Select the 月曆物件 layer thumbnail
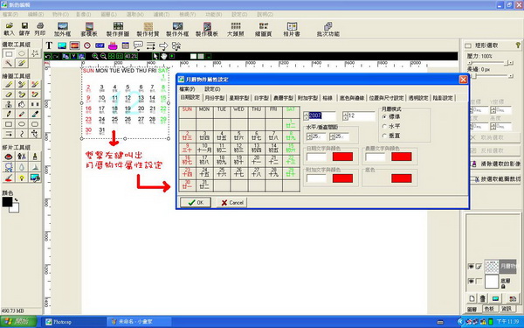 [491, 267]
